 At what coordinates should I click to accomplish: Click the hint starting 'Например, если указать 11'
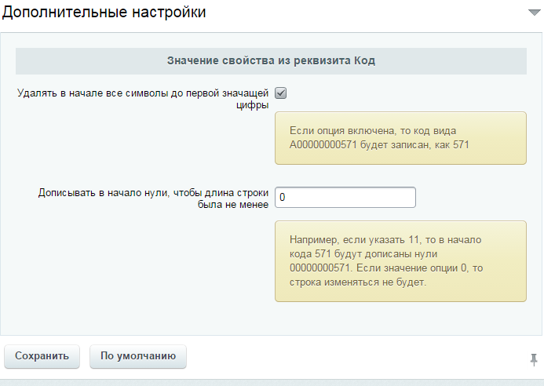pos(400,260)
